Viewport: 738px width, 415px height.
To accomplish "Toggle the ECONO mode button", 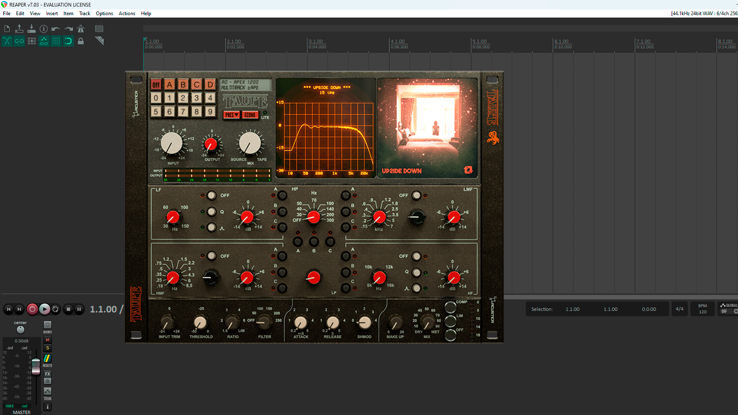I will [x=250, y=115].
